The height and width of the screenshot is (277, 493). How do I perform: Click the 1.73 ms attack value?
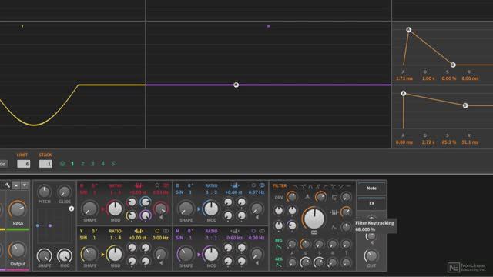pyautogui.click(x=404, y=78)
